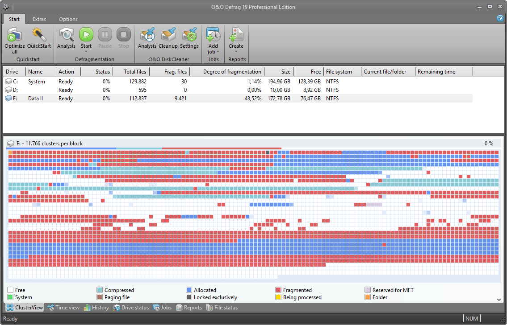The image size is (507, 325).
Task: Click the Cleanup broom icon
Action: 168,35
